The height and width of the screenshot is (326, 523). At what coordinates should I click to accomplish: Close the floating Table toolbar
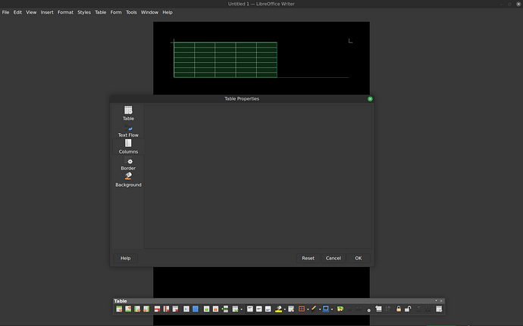click(x=441, y=301)
